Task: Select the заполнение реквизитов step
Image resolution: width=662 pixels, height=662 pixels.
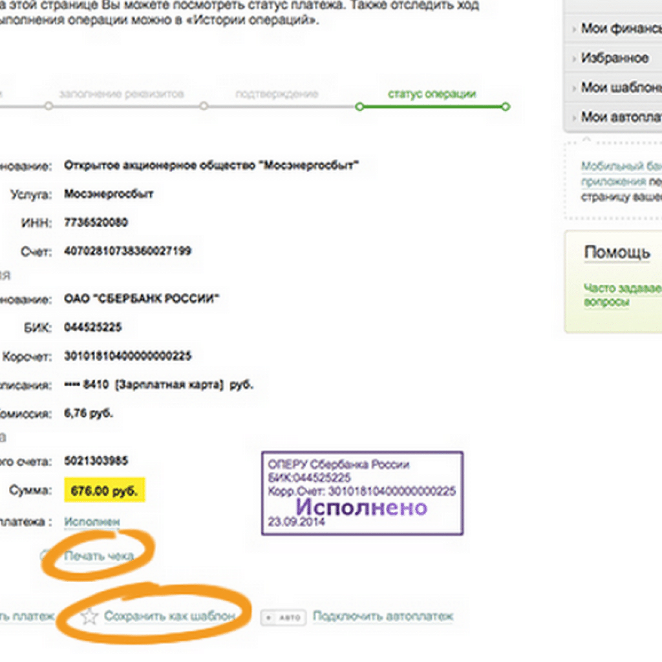Action: point(122,94)
